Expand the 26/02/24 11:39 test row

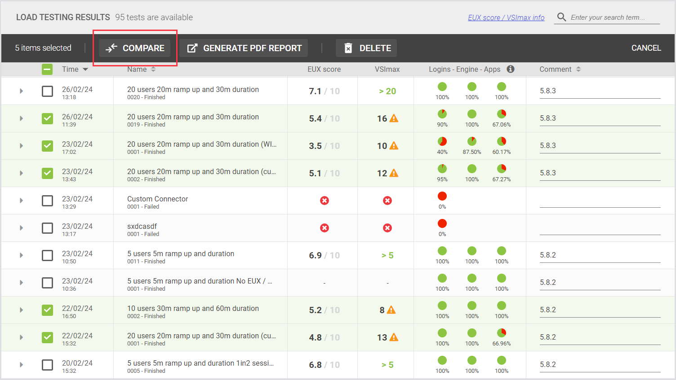point(21,118)
